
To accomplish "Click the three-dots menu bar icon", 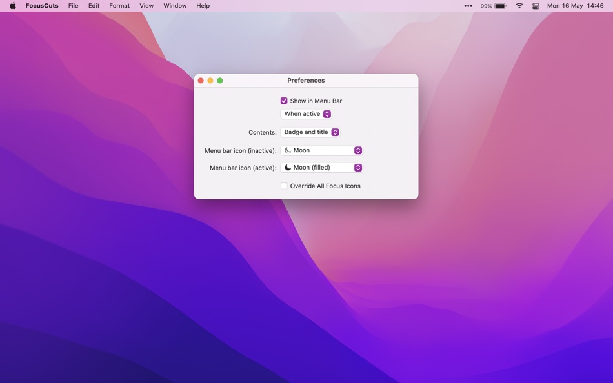I will pos(468,6).
